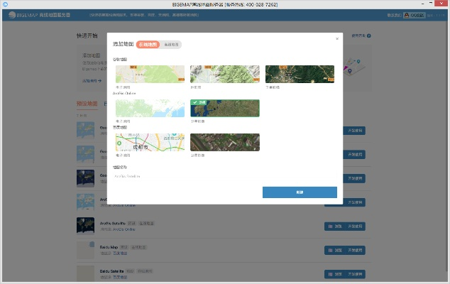Click the '百度地图' section heading in the dialog
The image size is (450, 284).
(120, 127)
